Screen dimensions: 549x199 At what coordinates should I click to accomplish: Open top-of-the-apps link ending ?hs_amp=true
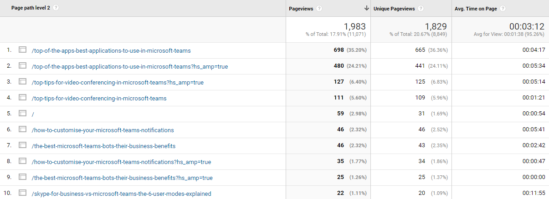click(x=130, y=66)
